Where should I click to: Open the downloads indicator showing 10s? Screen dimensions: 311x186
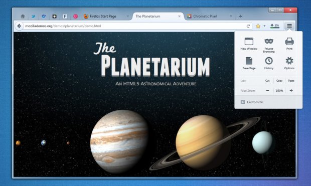point(275,26)
